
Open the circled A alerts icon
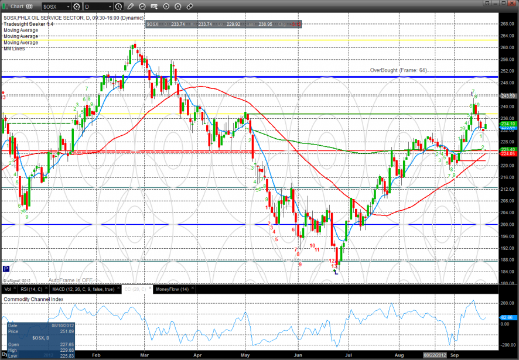(x=177, y=6)
